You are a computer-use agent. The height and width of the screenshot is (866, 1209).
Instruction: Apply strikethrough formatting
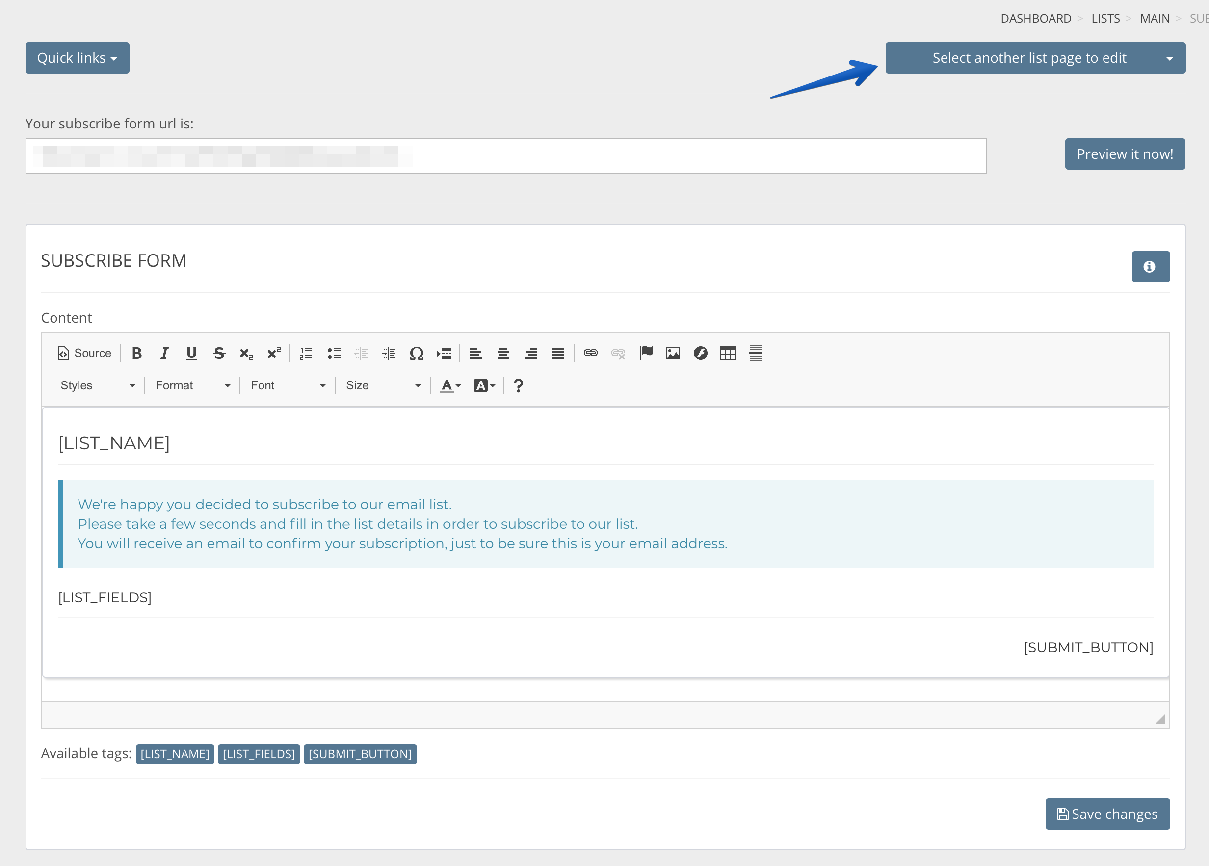219,353
